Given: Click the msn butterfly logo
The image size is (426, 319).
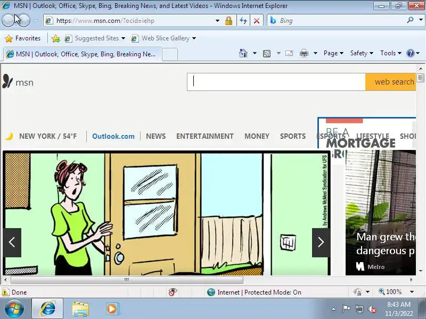Looking at the screenshot, I should 18,82.
